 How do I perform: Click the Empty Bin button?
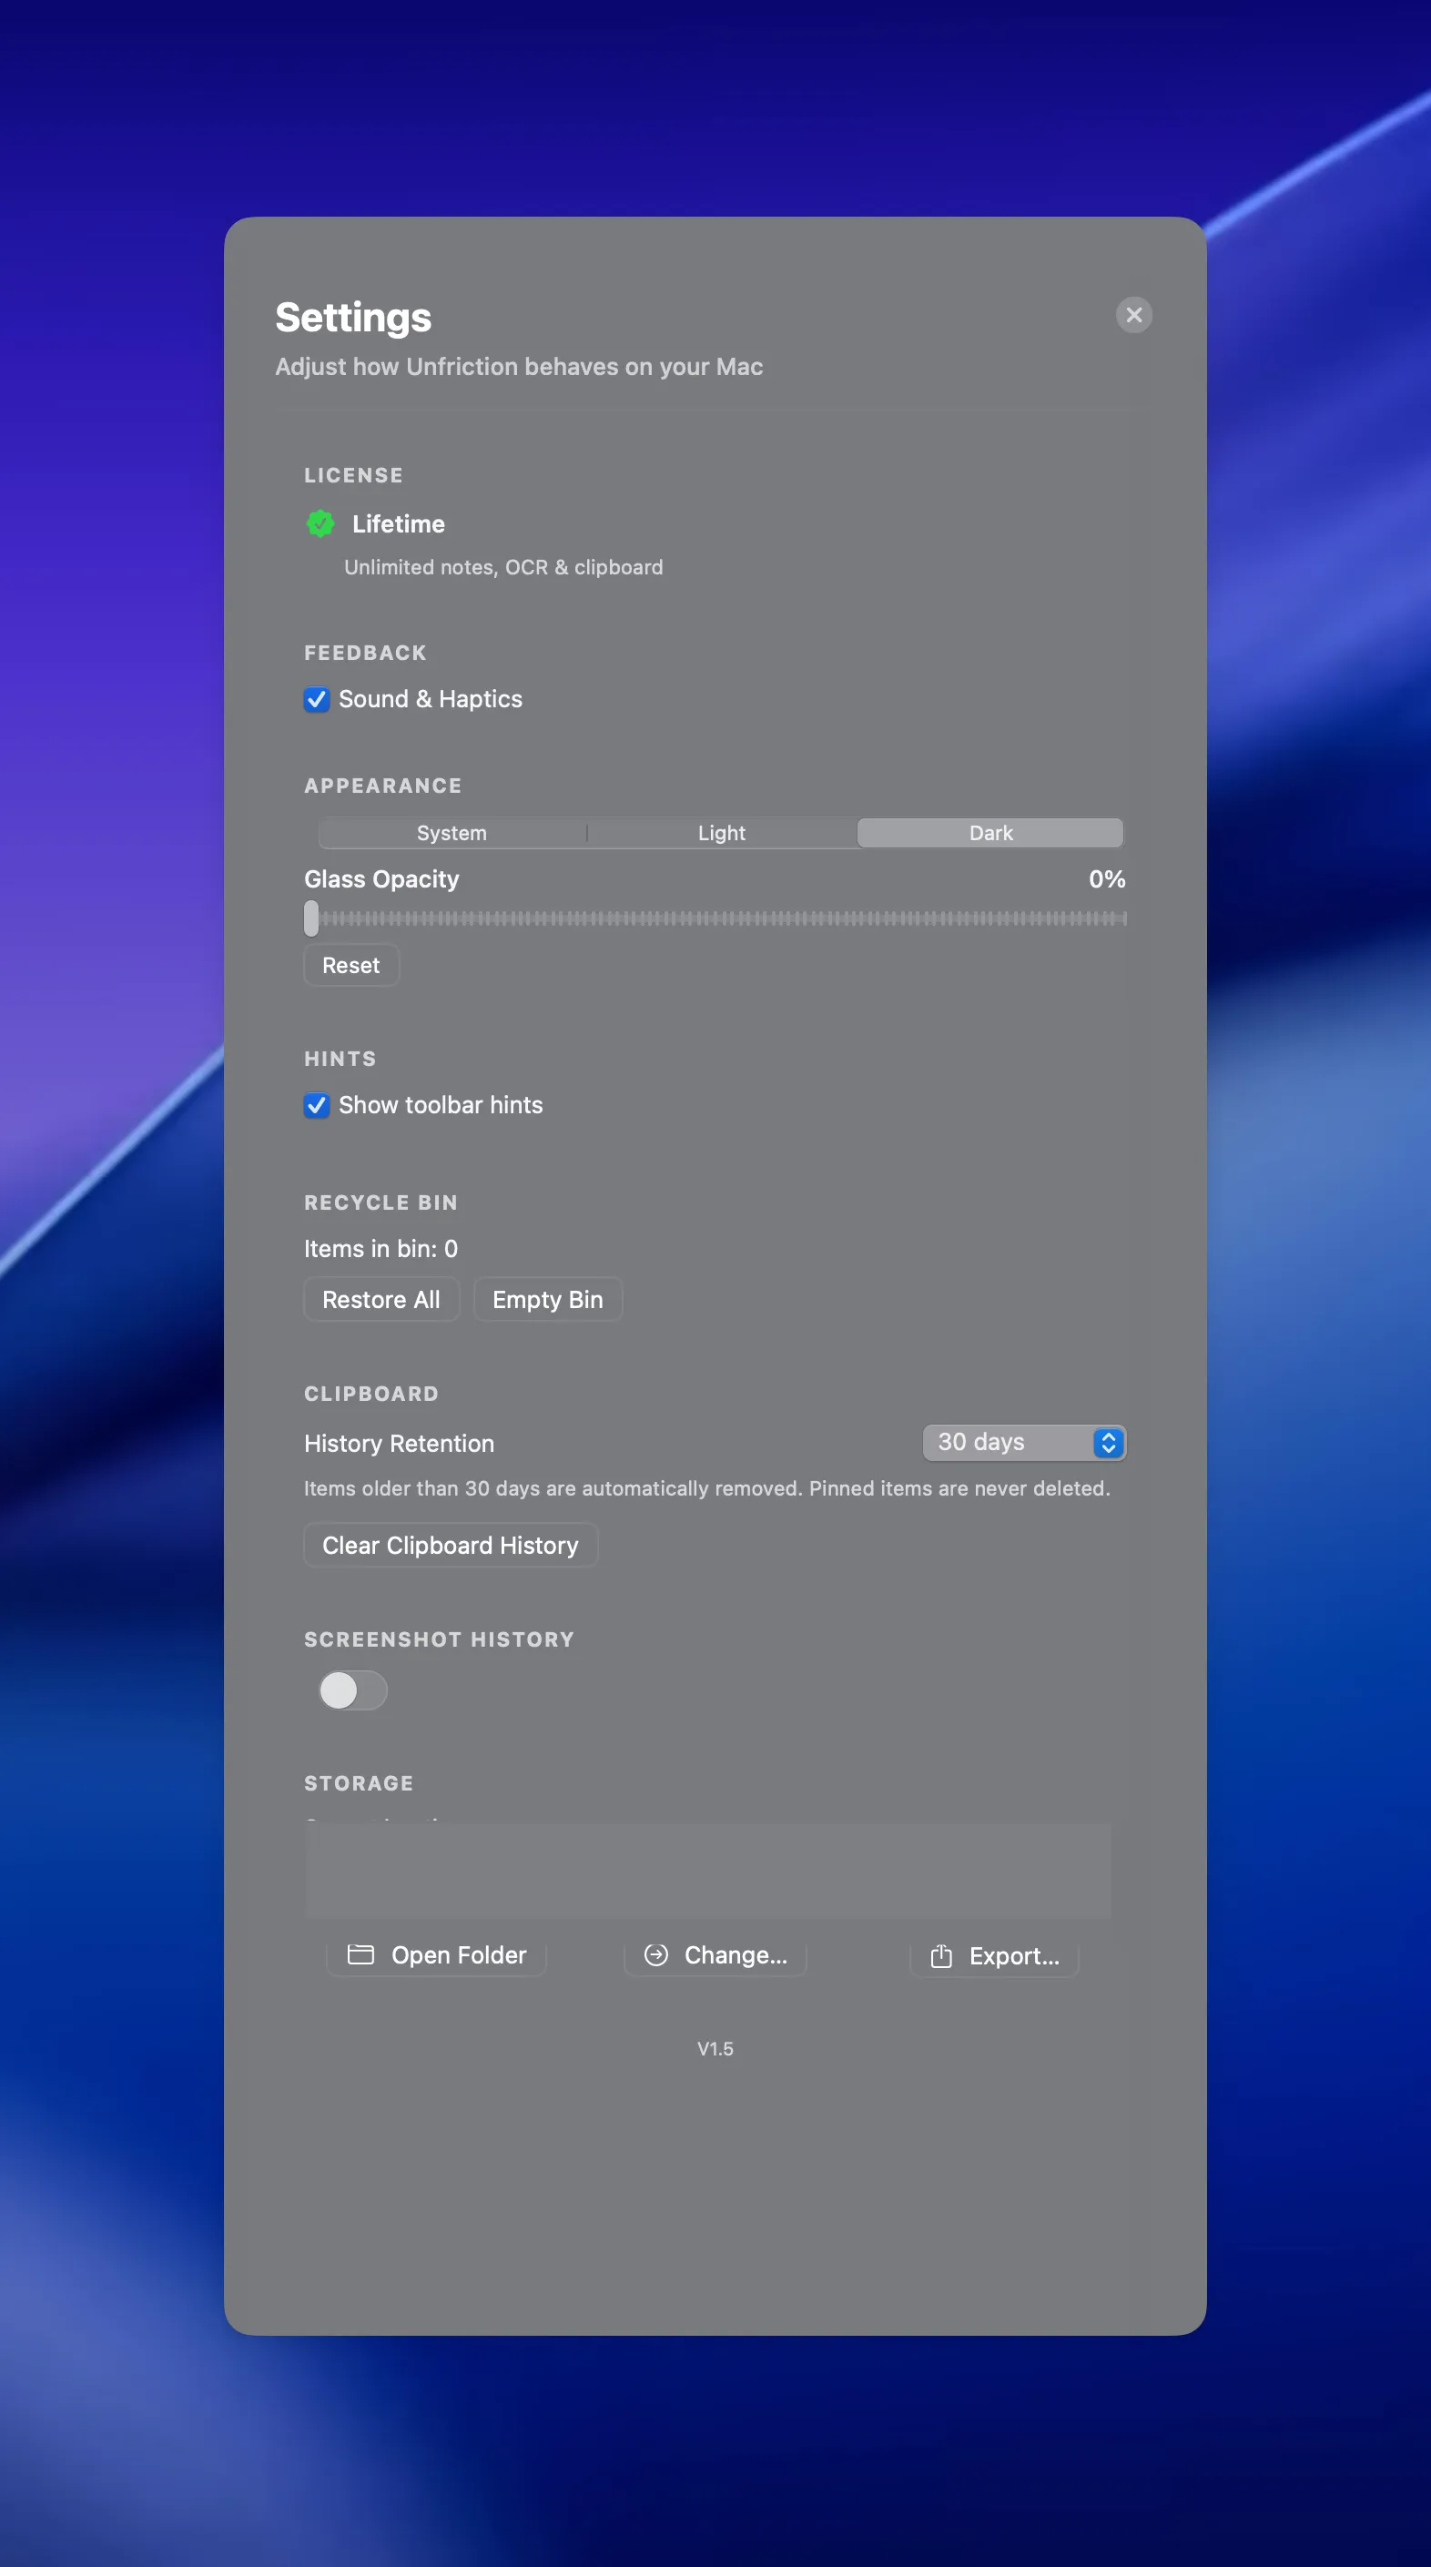pyautogui.click(x=547, y=1300)
